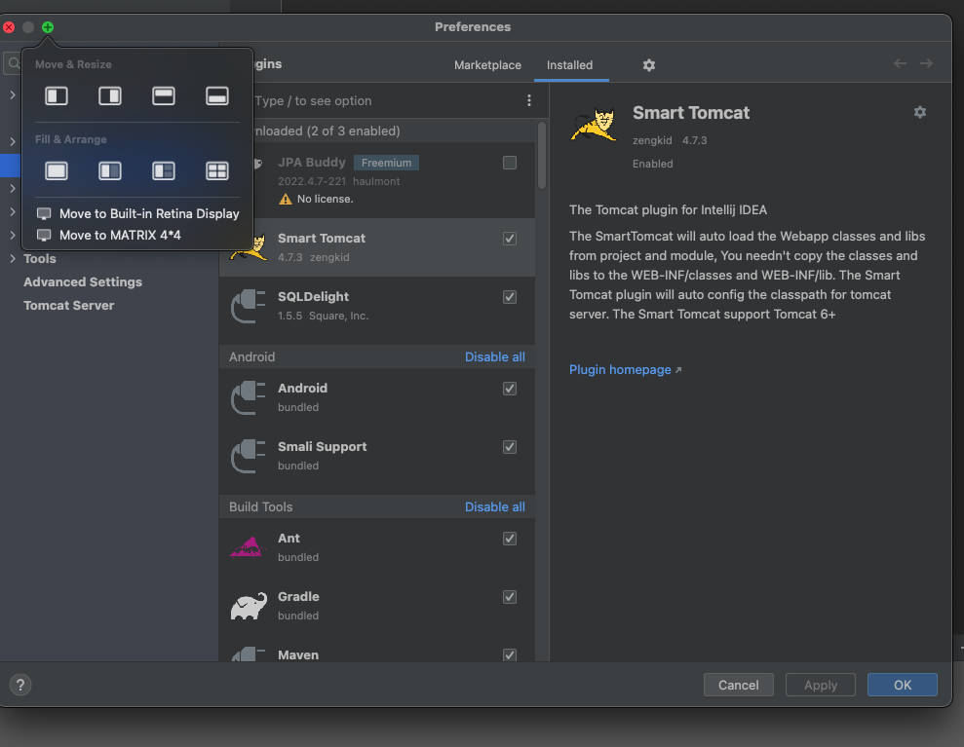The height and width of the screenshot is (747, 964).
Task: Click the plugins settings gear beside Installed tab
Action: click(x=648, y=65)
